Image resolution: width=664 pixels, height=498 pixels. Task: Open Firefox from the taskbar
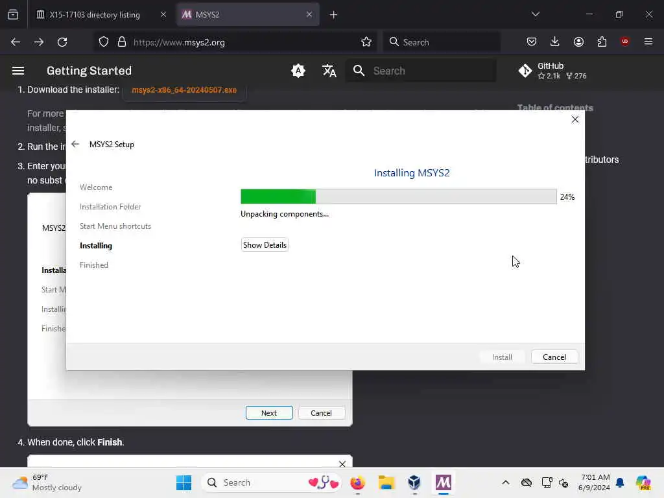pos(358,482)
